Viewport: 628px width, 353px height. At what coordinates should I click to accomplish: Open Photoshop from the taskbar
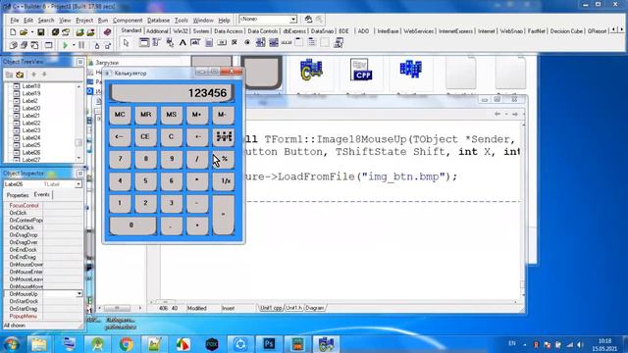click(269, 344)
